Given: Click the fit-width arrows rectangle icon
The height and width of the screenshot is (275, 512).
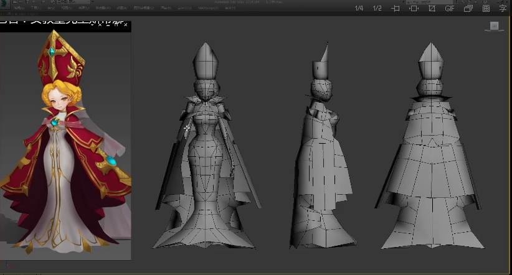Looking at the screenshot, I should click(x=414, y=9).
